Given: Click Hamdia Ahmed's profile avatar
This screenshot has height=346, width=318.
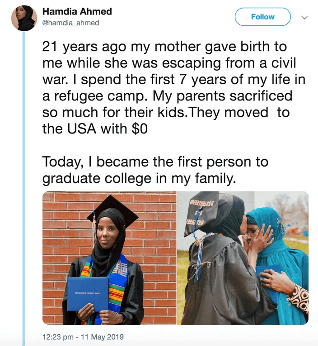Looking at the screenshot, I should 24,18.
